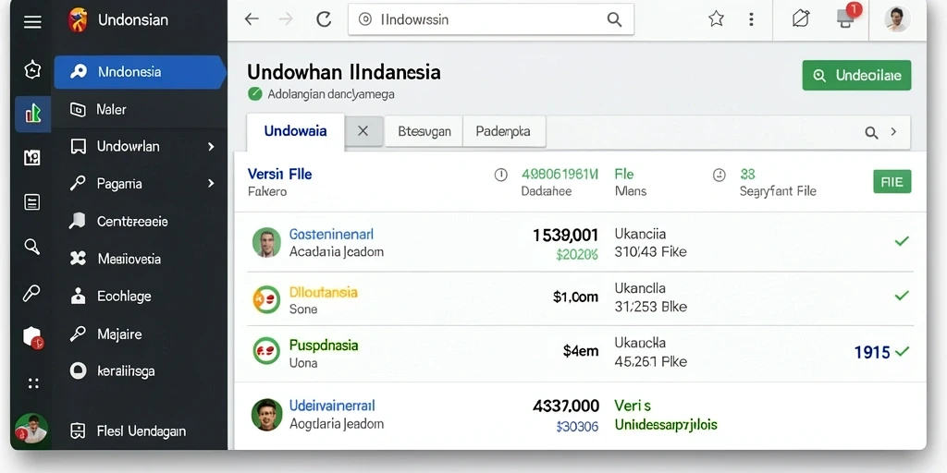
Task: Click the green Undeoilaie button
Action: coord(856,76)
